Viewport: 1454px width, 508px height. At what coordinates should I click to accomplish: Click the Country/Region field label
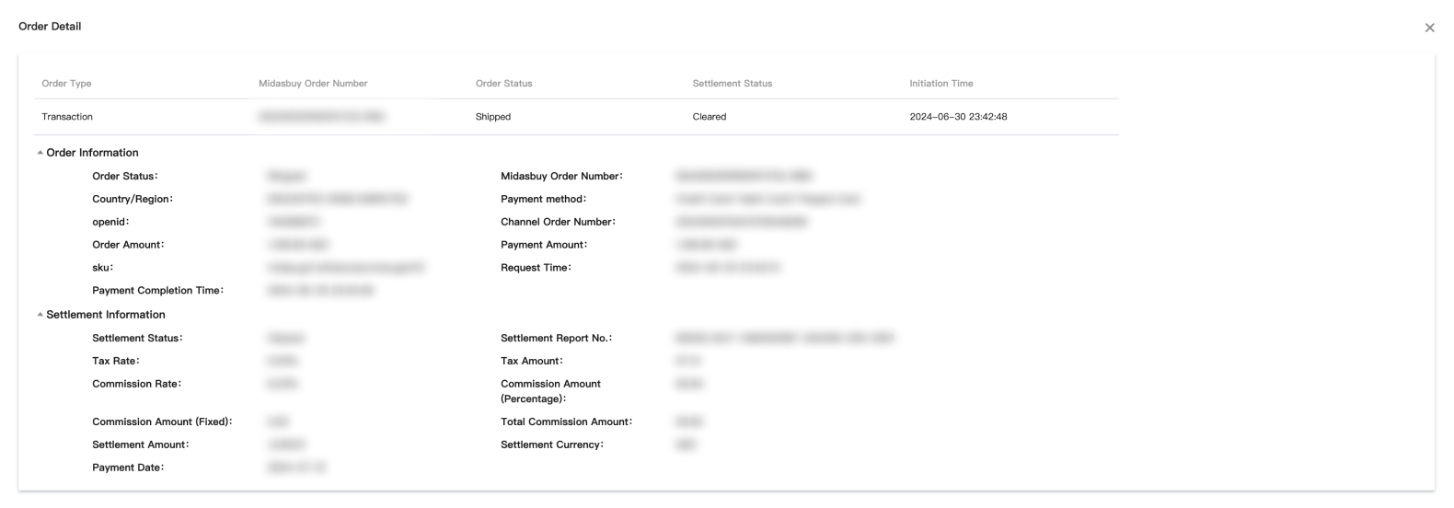133,199
